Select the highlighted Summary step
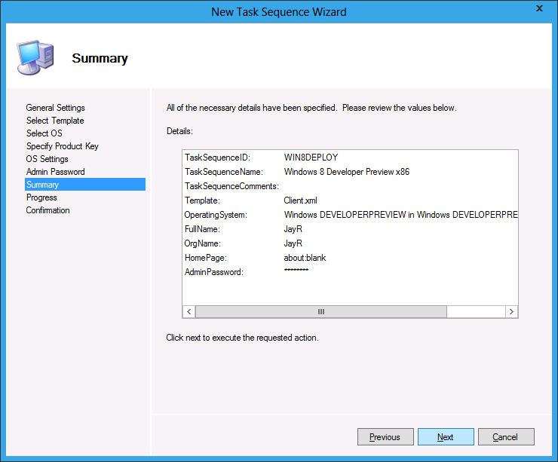The image size is (558, 462). (x=42, y=185)
